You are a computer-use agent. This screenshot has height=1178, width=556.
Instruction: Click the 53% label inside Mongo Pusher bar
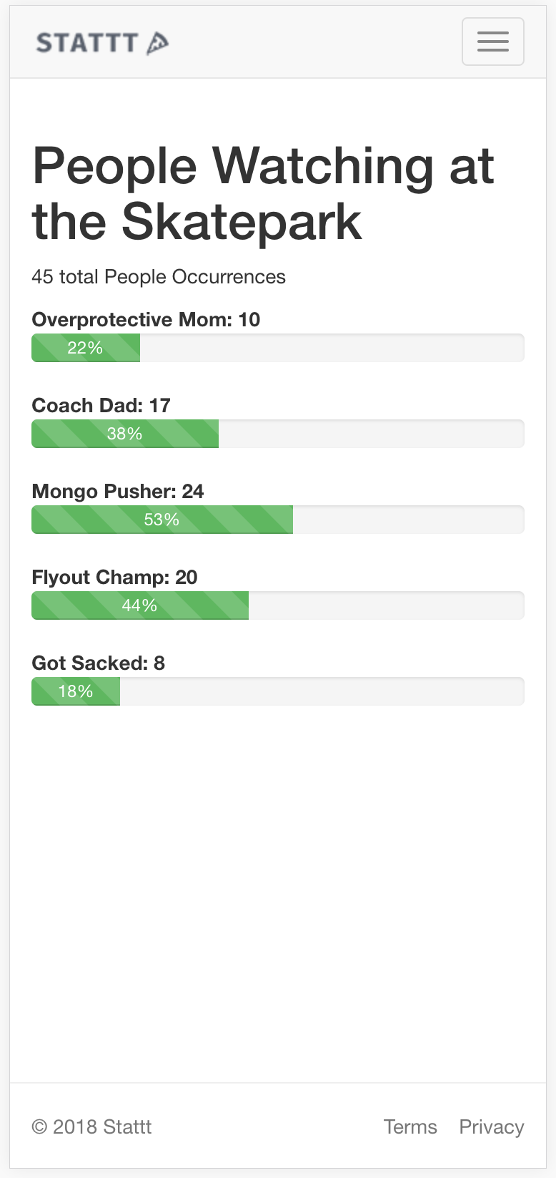pos(162,520)
